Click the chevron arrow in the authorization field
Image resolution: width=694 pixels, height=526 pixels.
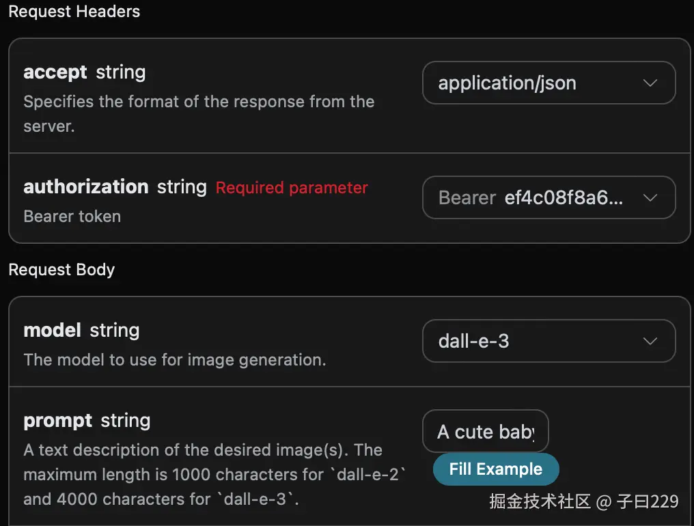point(650,198)
